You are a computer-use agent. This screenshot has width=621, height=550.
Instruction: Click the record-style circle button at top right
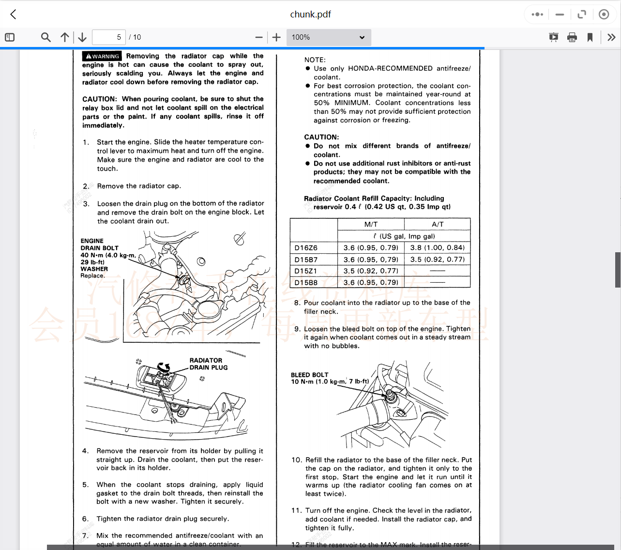tap(604, 15)
